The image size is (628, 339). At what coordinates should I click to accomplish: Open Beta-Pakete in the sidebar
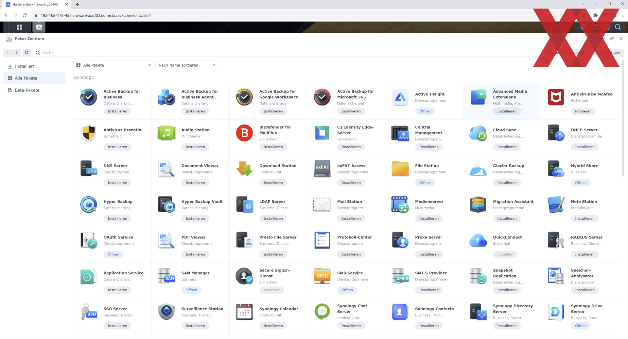tap(34, 90)
